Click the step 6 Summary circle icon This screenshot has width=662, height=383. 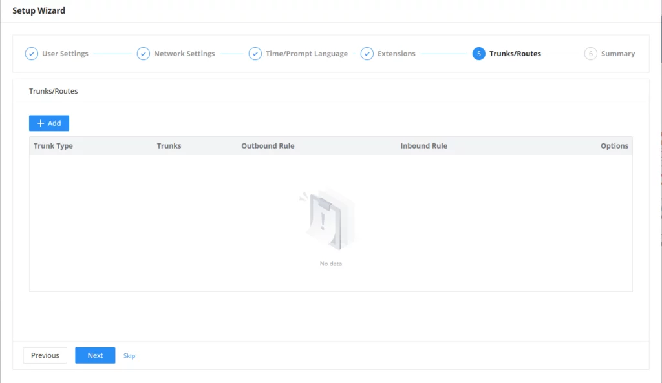click(x=591, y=54)
